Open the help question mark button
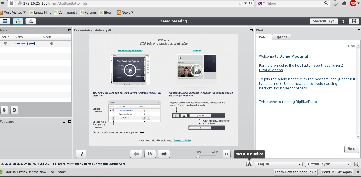Screen dimensions: 361x177 click(x=343, y=21)
